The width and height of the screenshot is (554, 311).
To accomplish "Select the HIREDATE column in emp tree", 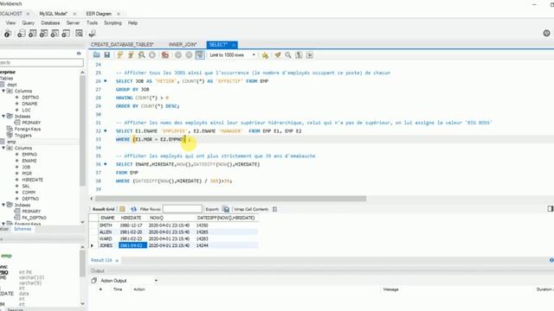I will [x=32, y=180].
